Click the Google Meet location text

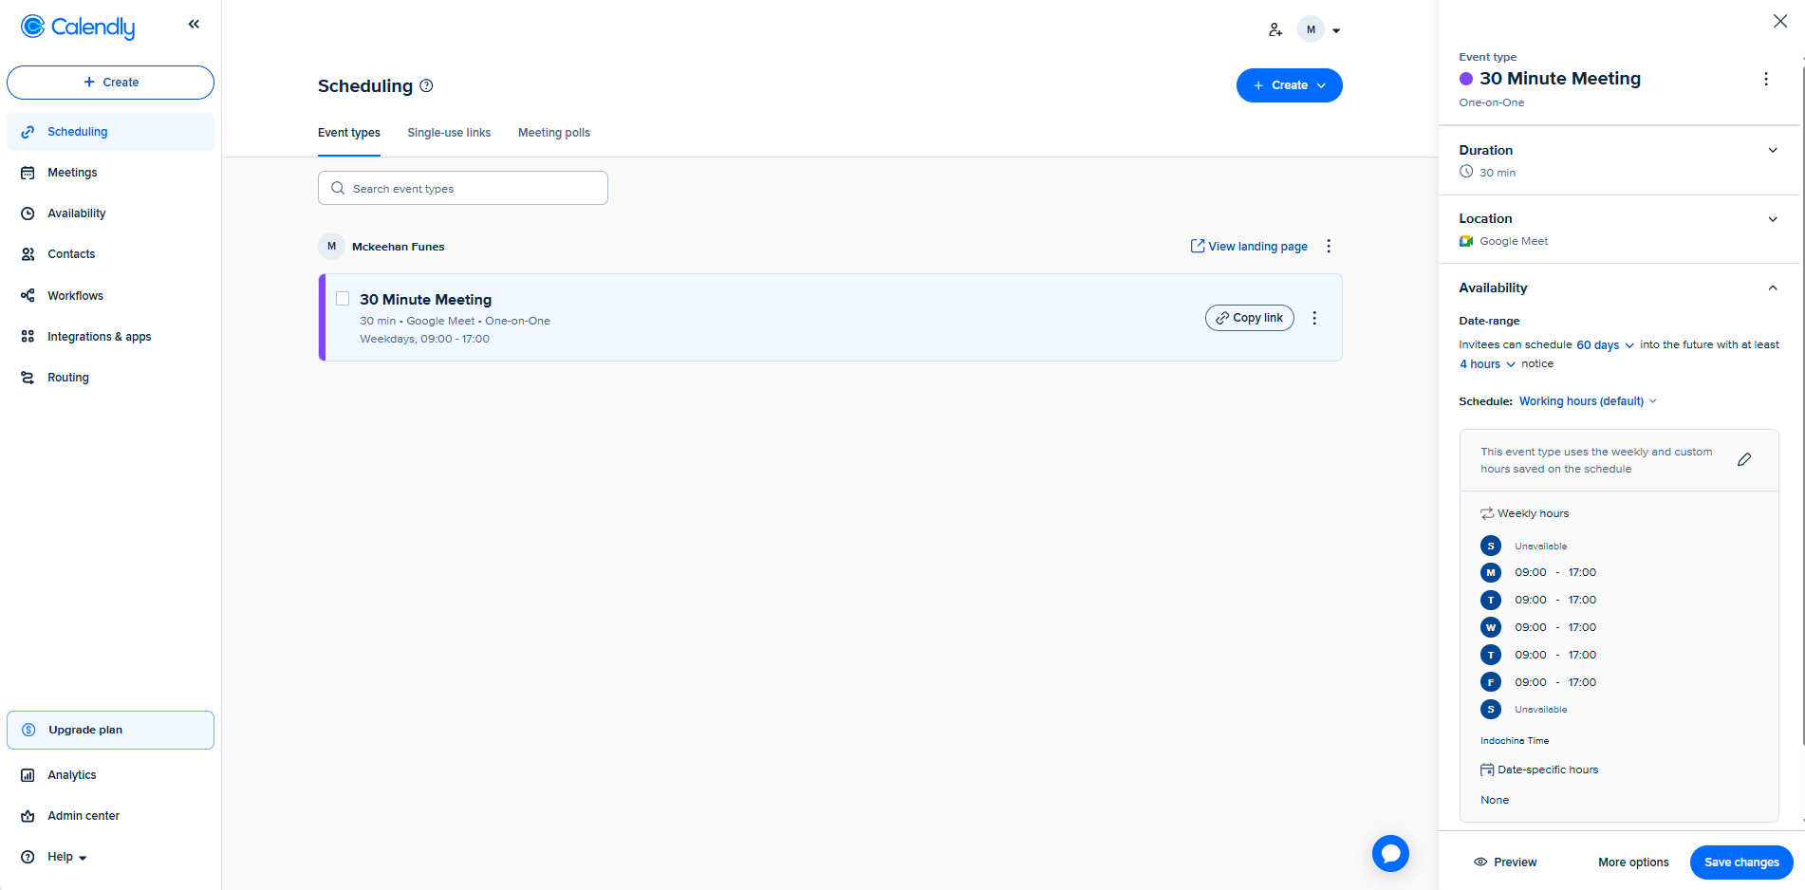(x=1514, y=241)
